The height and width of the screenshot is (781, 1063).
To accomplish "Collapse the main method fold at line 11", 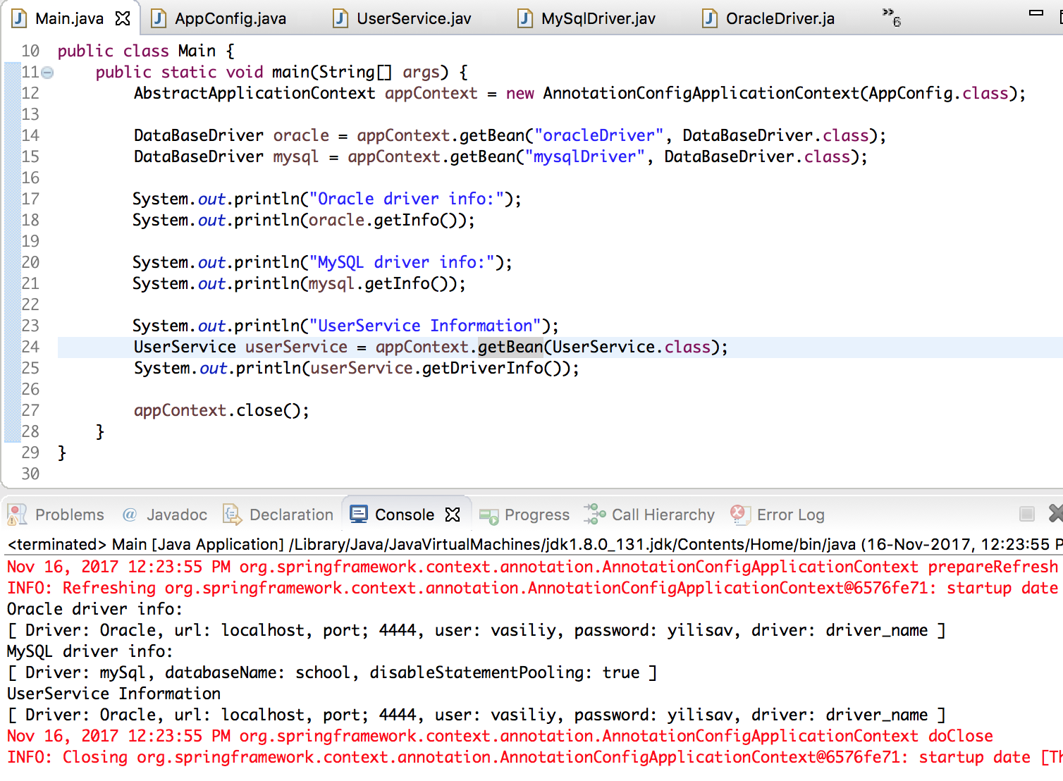I will 47,73.
